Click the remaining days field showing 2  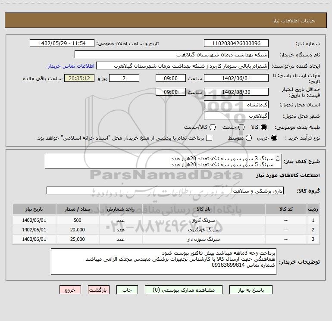[x=124, y=78]
